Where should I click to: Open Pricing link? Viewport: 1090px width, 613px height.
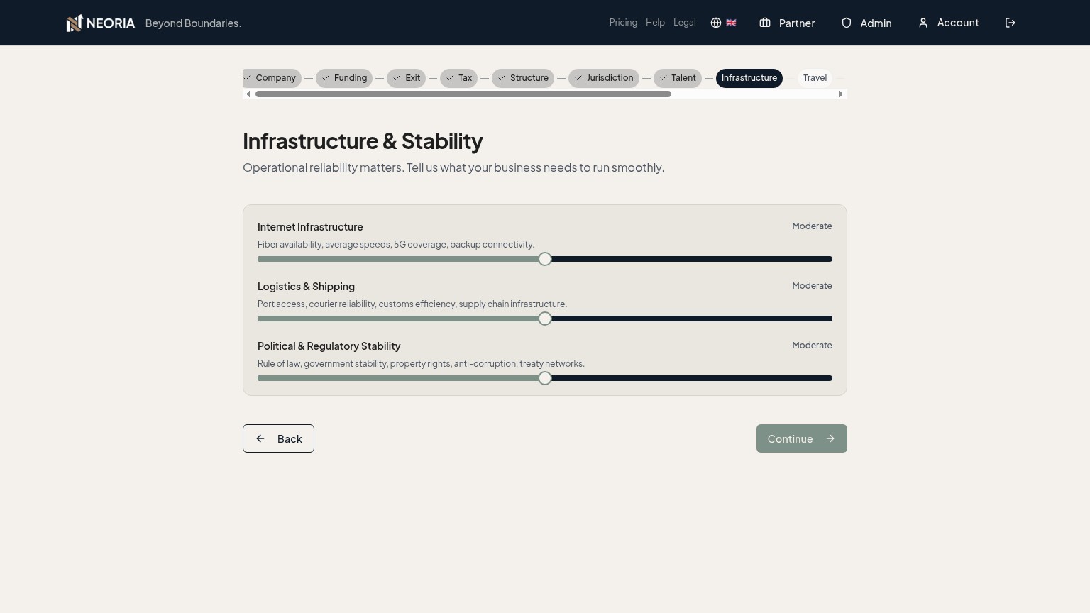click(x=623, y=23)
